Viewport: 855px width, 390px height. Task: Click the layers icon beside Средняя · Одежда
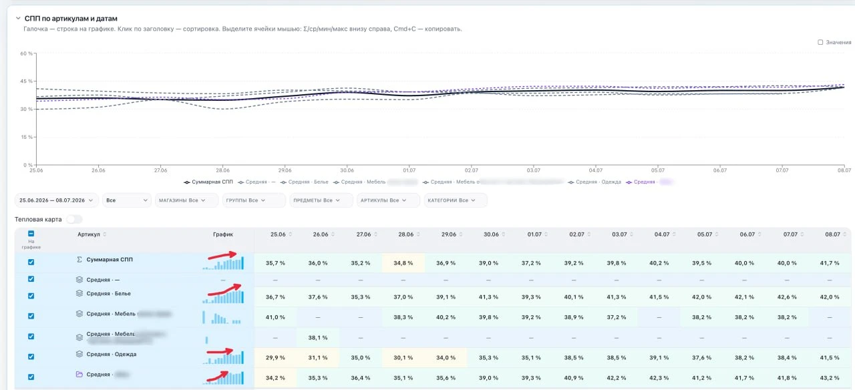pyautogui.click(x=79, y=354)
